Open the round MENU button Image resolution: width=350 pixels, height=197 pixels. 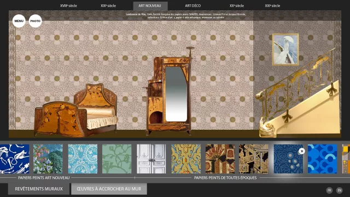click(x=19, y=21)
